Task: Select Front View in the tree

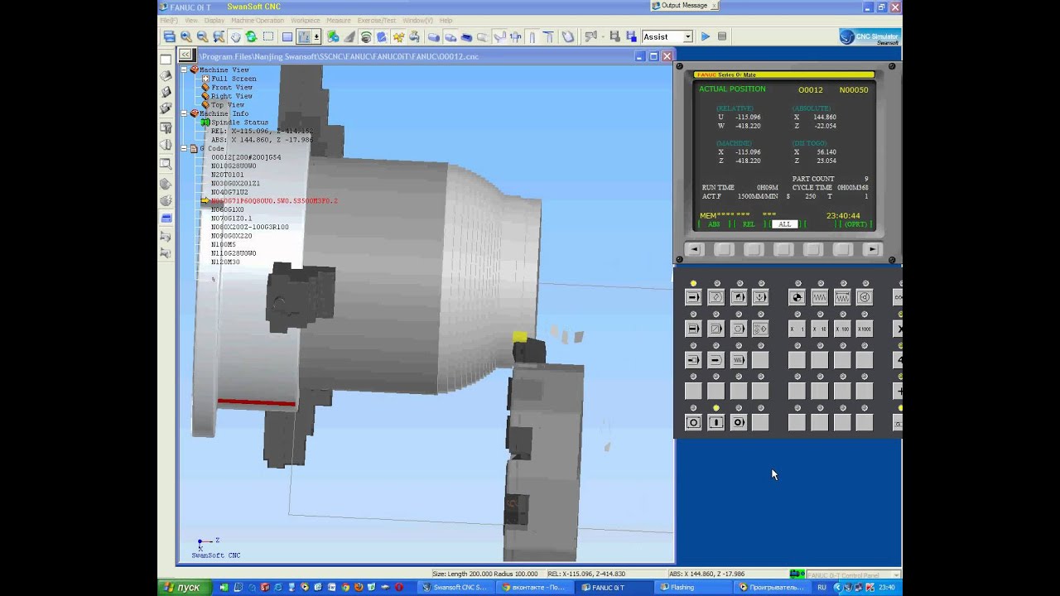Action: 232,87
